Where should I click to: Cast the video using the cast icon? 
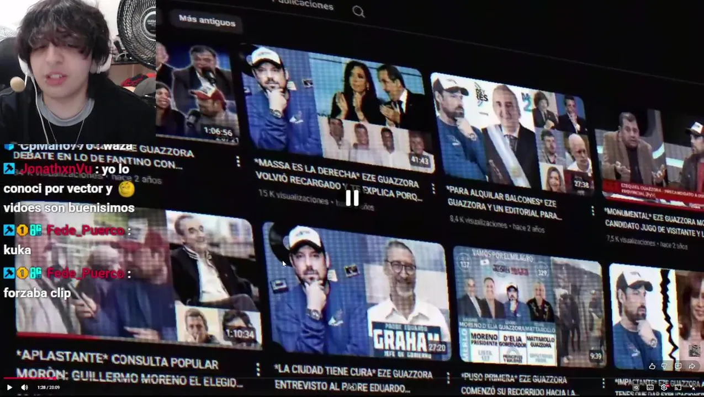click(x=678, y=388)
